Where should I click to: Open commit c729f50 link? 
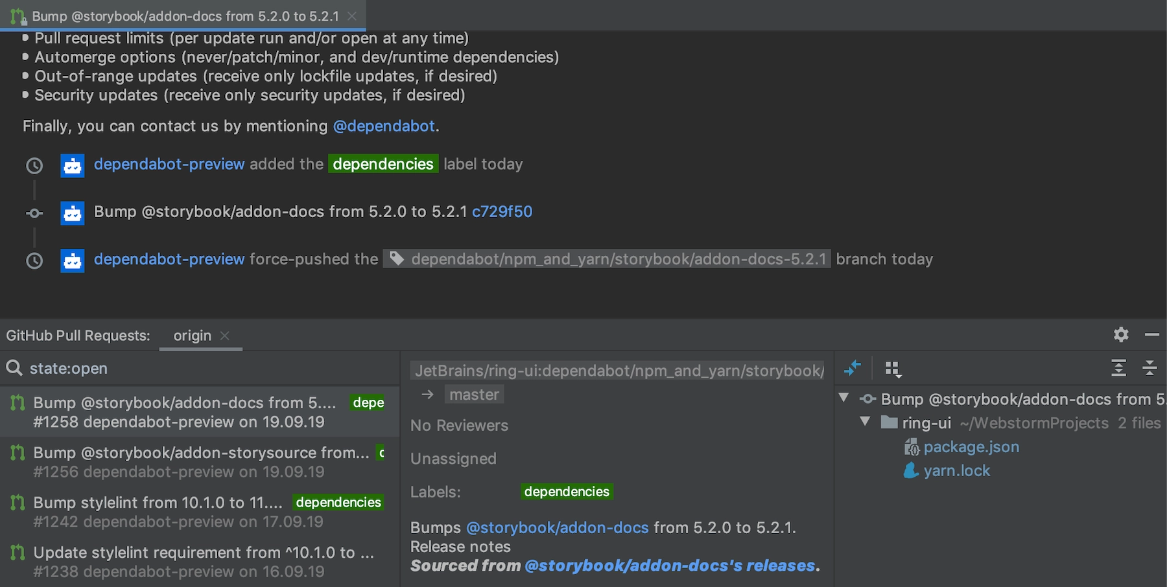[x=502, y=211]
